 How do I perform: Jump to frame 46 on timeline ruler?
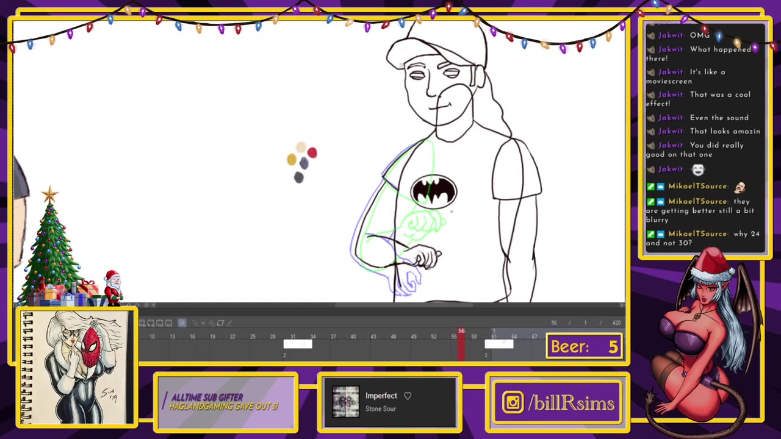coord(394,337)
